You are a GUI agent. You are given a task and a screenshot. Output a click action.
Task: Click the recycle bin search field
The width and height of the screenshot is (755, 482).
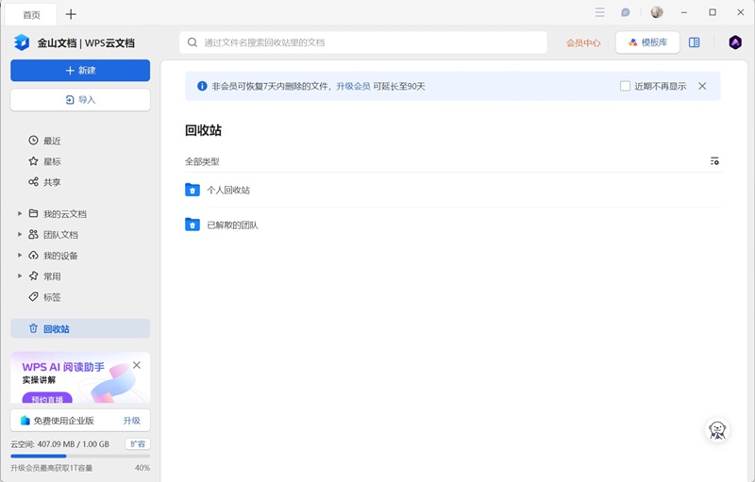coord(363,42)
